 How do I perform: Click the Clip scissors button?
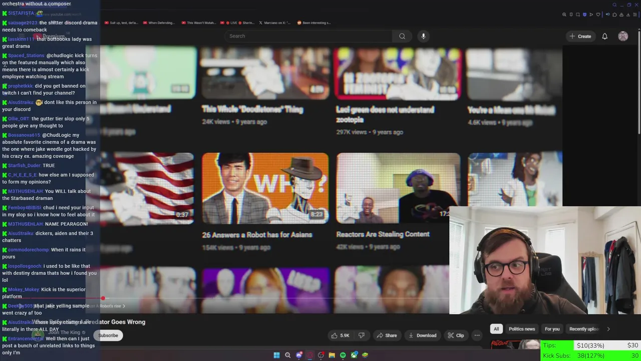coord(456,335)
